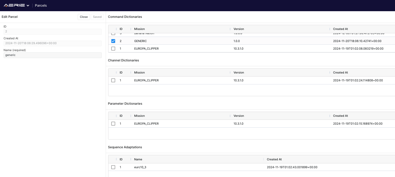This screenshot has height=177, width=395.
Task: Open the AERIE navigation dropdown chevron
Action: [x=28, y=5]
